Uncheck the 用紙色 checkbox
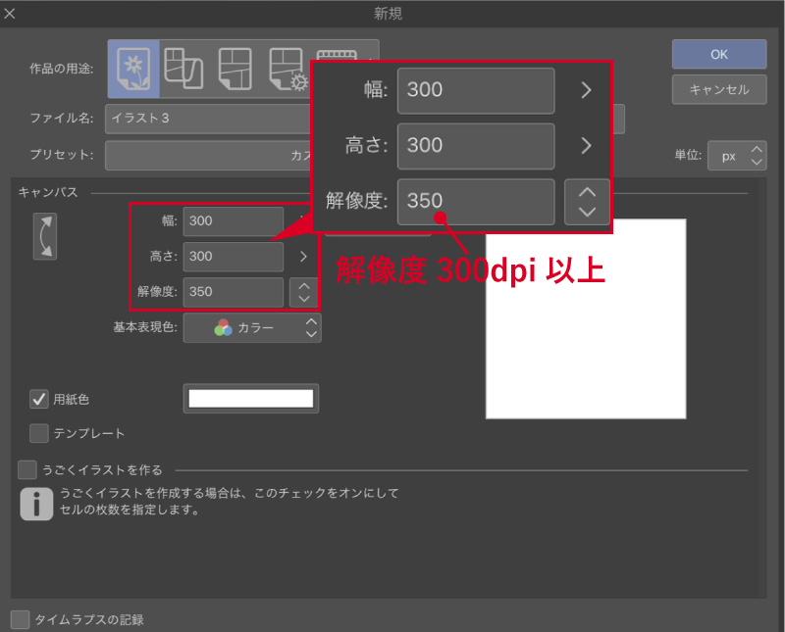785x632 pixels. [39, 399]
